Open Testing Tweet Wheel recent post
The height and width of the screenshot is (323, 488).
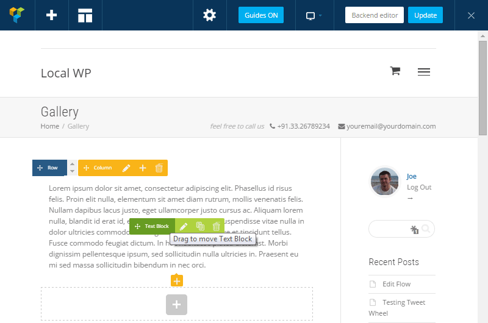click(x=397, y=308)
